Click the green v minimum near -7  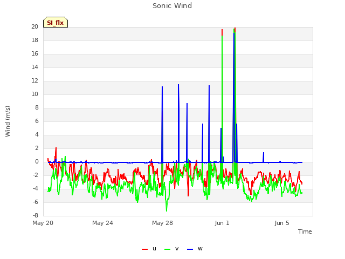click(x=167, y=210)
